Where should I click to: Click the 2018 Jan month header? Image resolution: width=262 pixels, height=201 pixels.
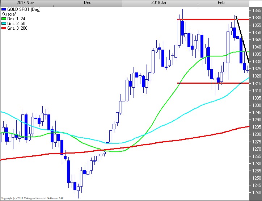tap(159, 3)
